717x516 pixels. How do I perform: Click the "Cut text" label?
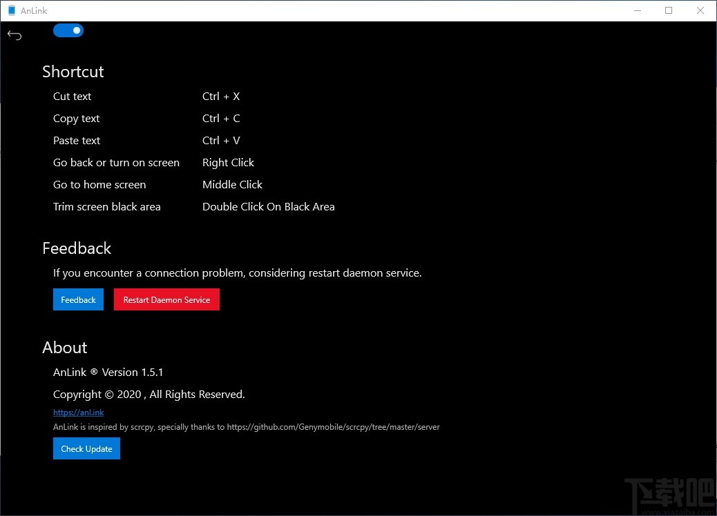(73, 97)
